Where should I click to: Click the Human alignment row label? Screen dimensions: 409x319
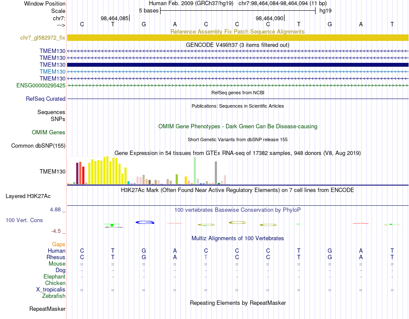(x=56, y=251)
